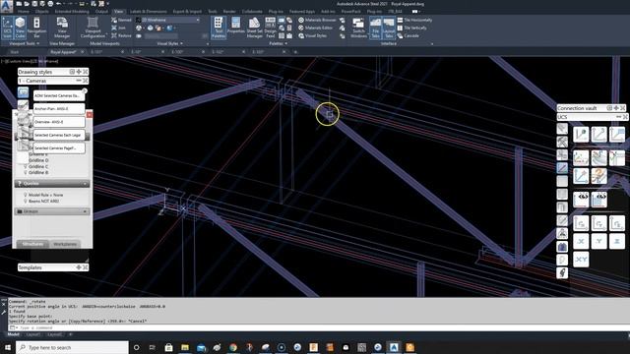Switch to the Export & Import ribbon tab
This screenshot has height=354, width=630.
pyautogui.click(x=187, y=12)
